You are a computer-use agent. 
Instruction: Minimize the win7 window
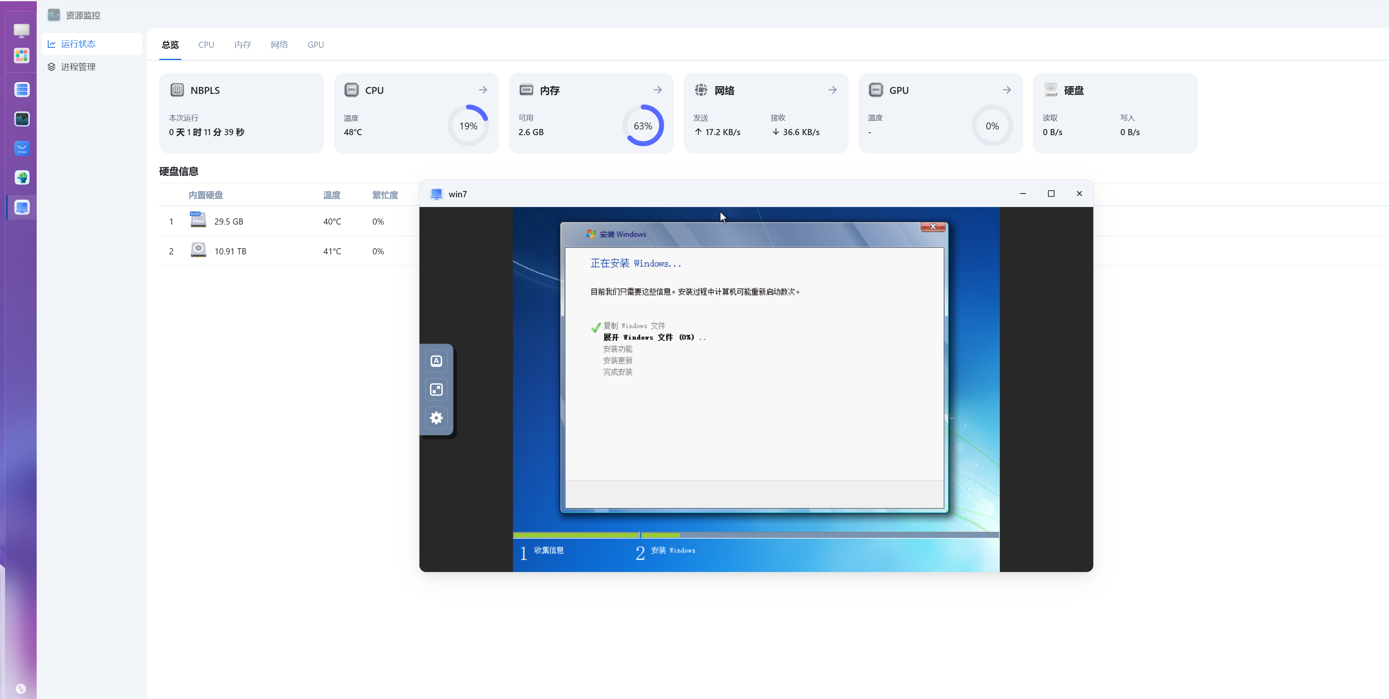1023,194
